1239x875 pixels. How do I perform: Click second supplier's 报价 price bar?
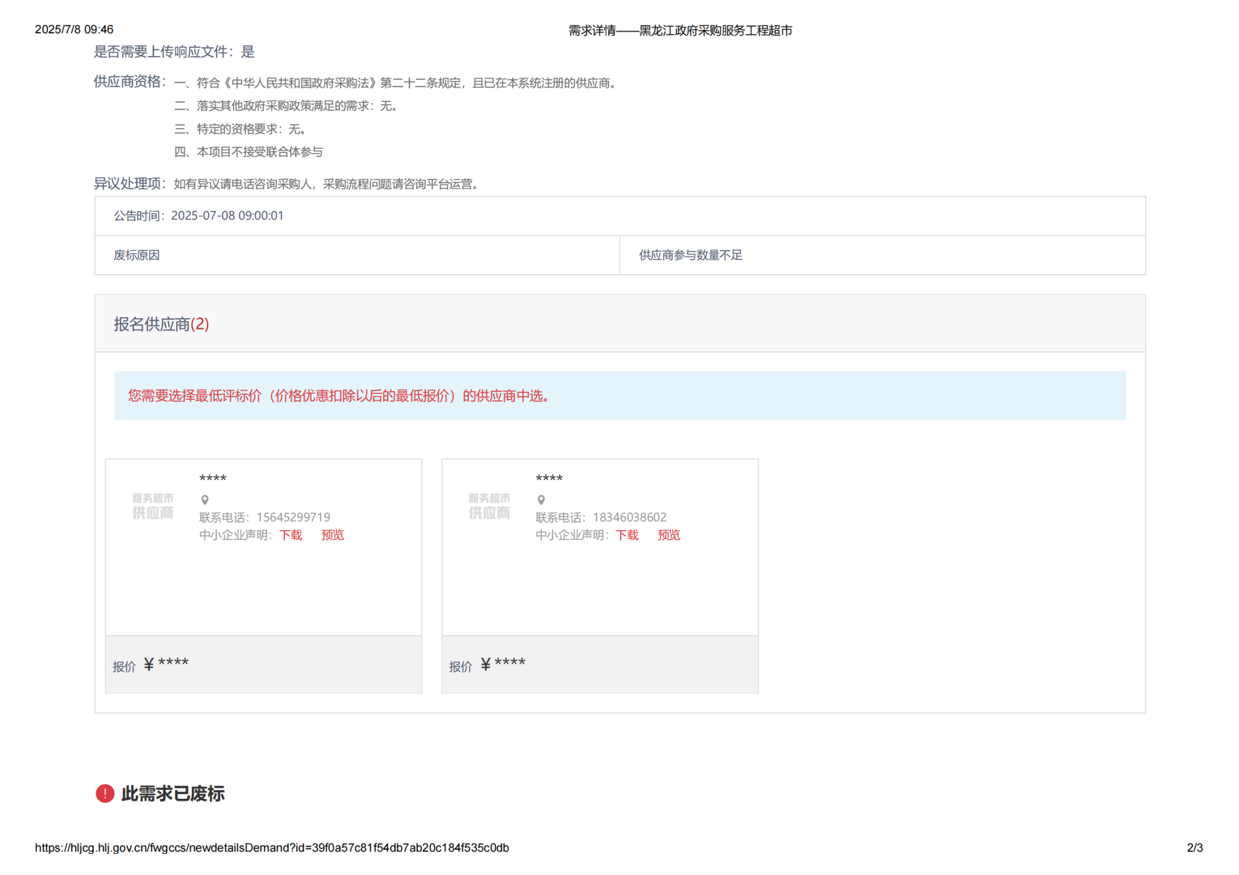(600, 665)
